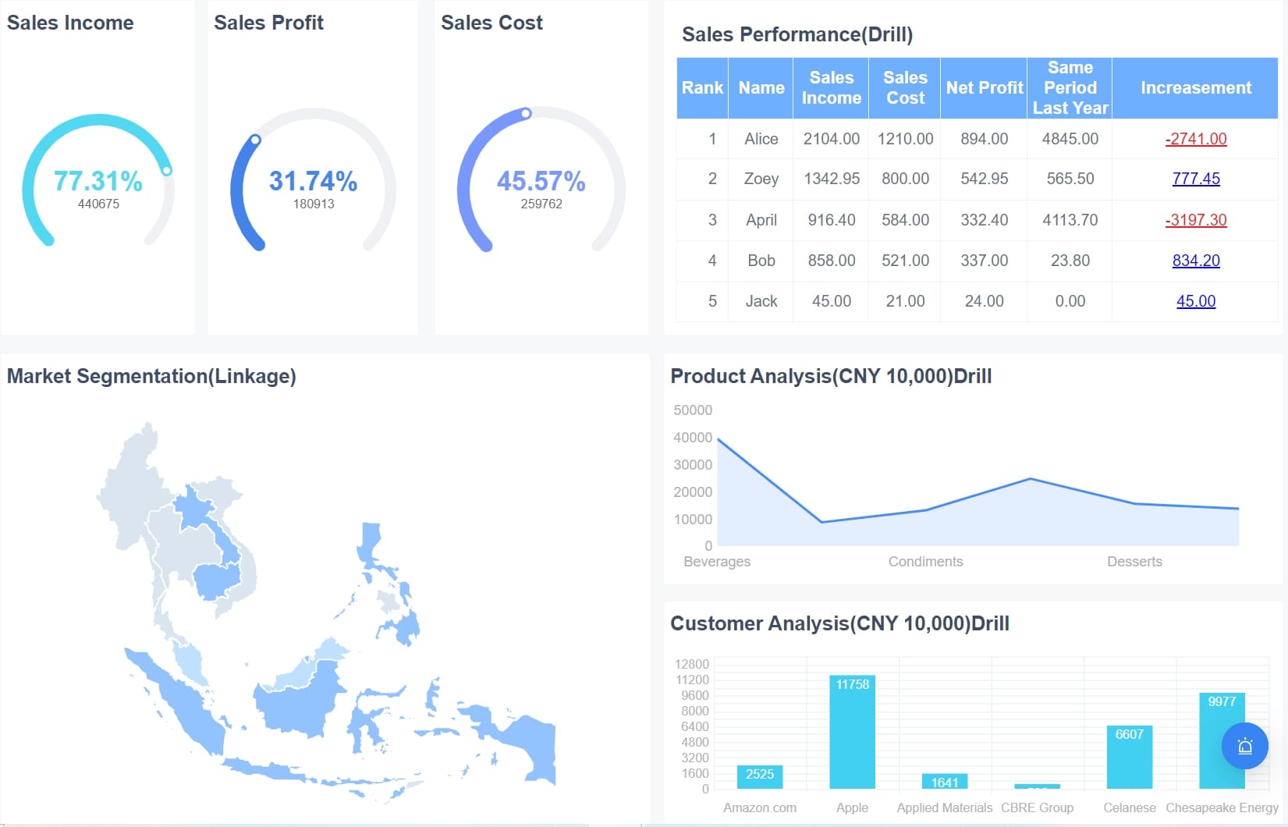
Task: Click the Sales Income gauge handle
Action: point(166,170)
